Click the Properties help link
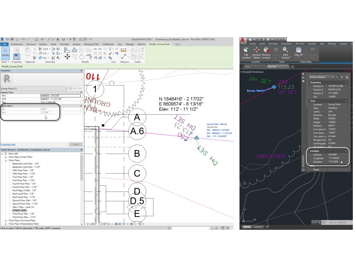356x267 pixels. (8, 144)
